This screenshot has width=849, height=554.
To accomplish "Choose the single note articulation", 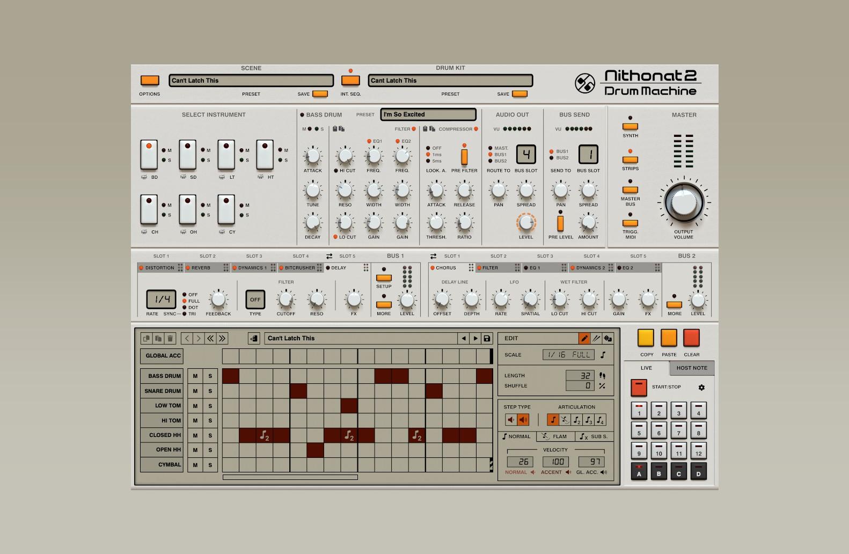I will coord(553,420).
